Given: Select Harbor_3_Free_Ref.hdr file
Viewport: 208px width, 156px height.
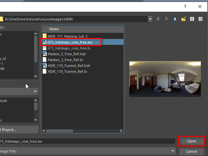Looking at the screenshot, I should tap(66, 54).
